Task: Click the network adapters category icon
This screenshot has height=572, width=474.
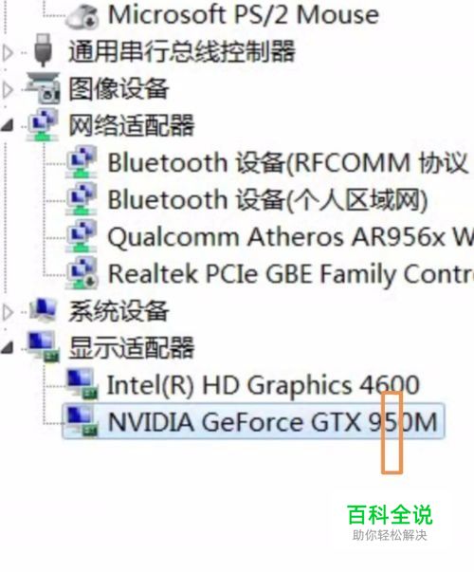Action: click(43, 125)
